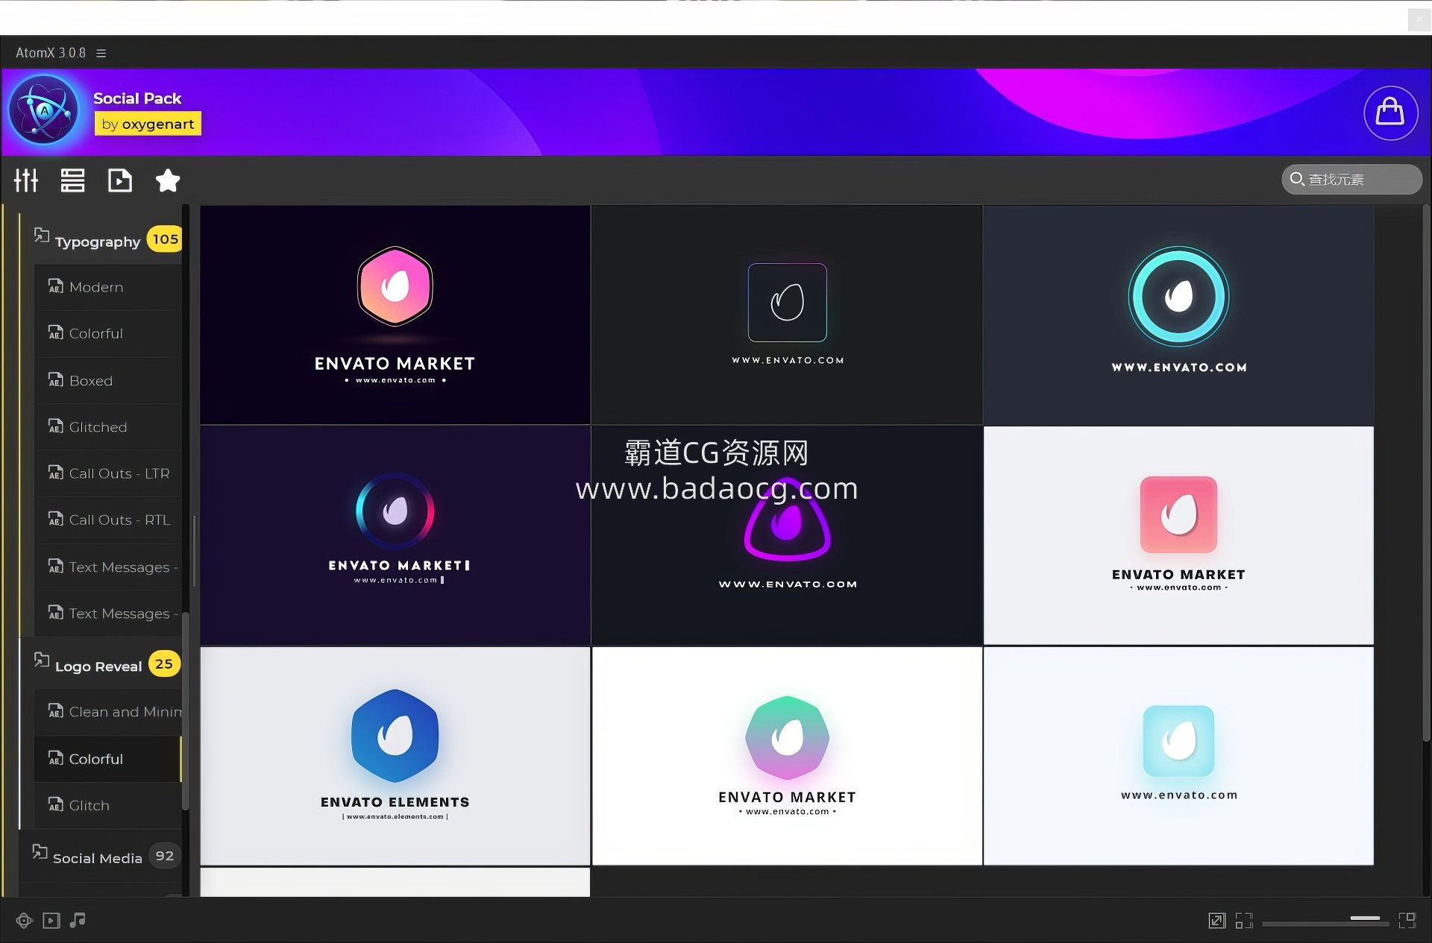1432x943 pixels.
Task: Select the blue hexagon Envato Elements thumbnail
Action: 395,756
